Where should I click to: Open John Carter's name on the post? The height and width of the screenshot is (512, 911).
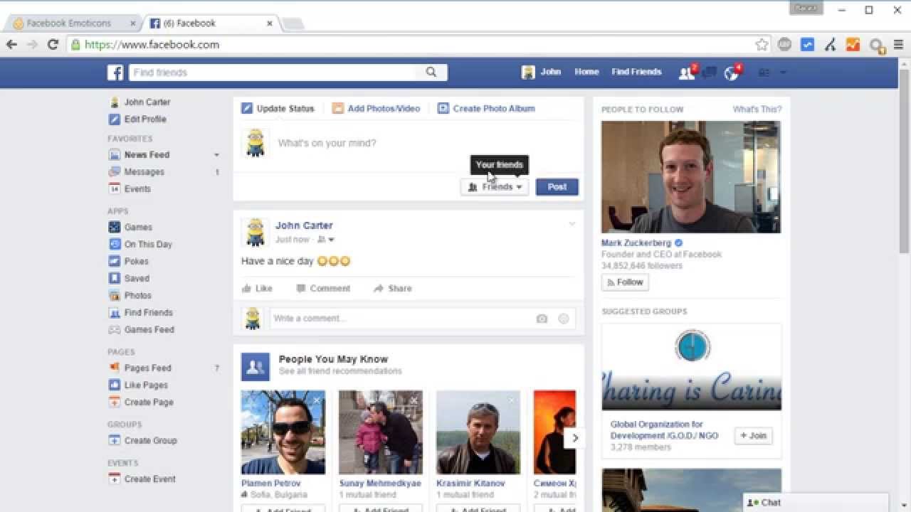(x=304, y=225)
